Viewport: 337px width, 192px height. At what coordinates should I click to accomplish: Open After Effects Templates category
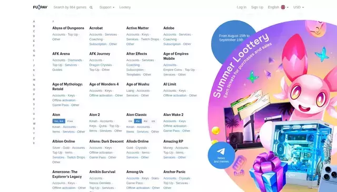[133, 74]
